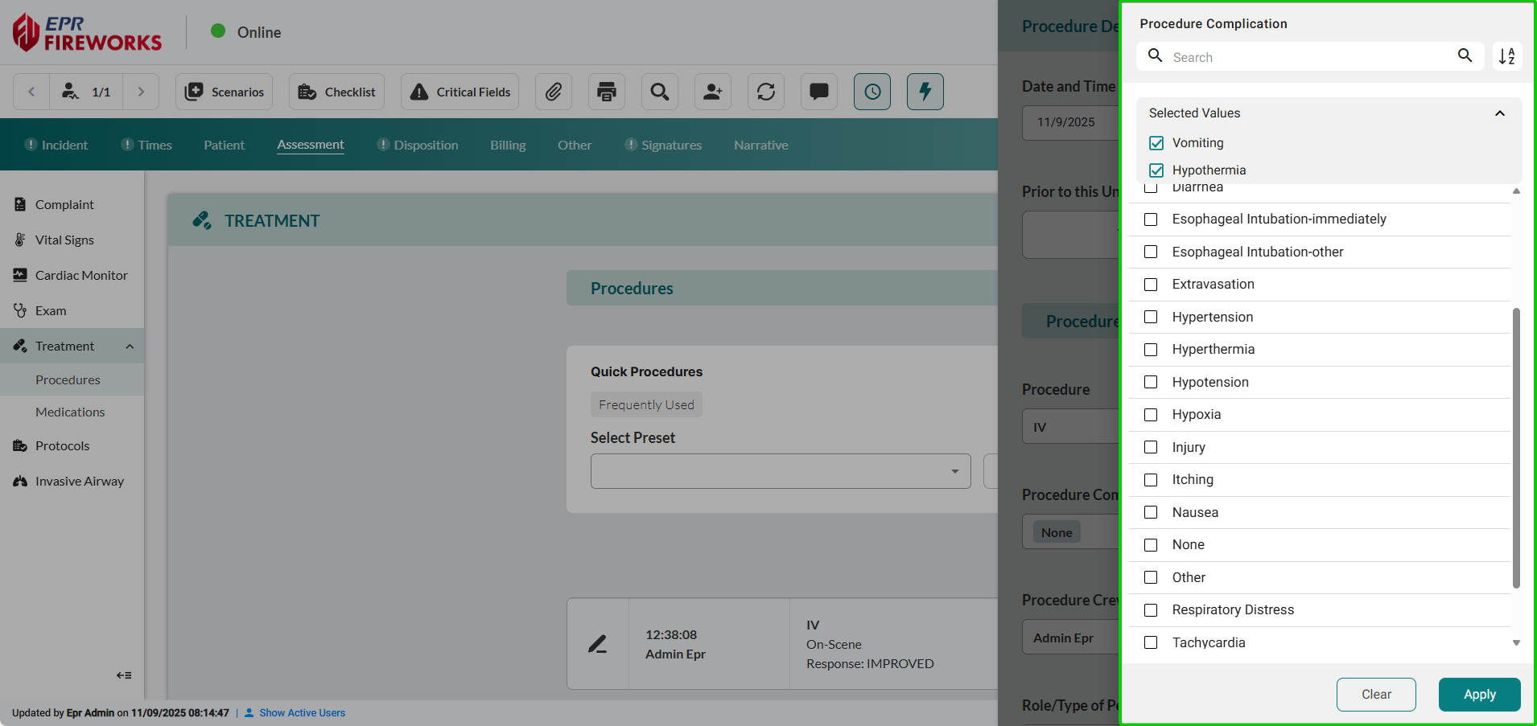The image size is (1537, 726).
Task: Open the chat message icon
Action: tap(819, 92)
